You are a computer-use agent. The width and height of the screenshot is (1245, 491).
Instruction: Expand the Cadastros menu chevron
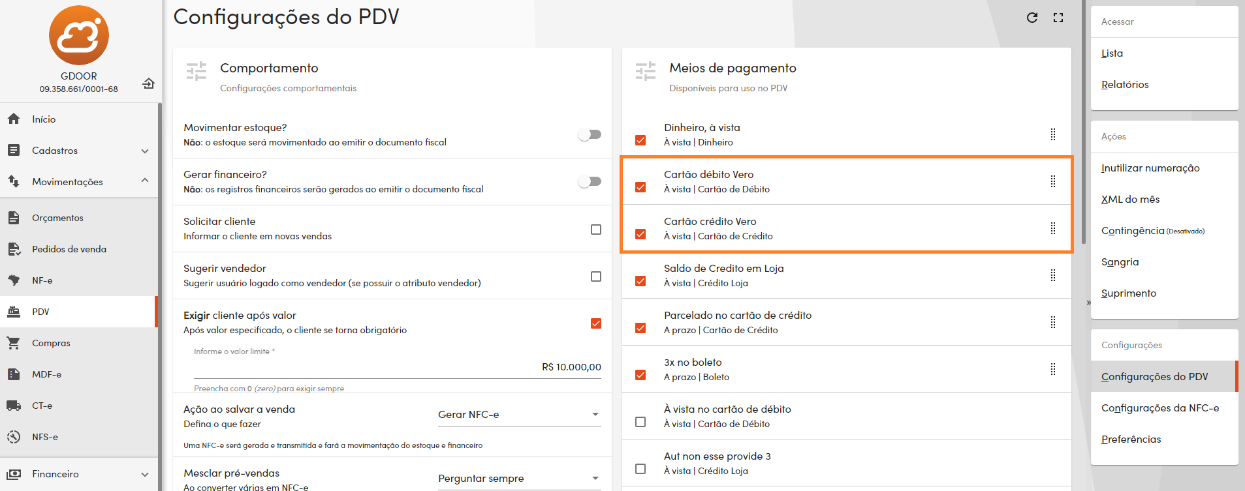[145, 151]
